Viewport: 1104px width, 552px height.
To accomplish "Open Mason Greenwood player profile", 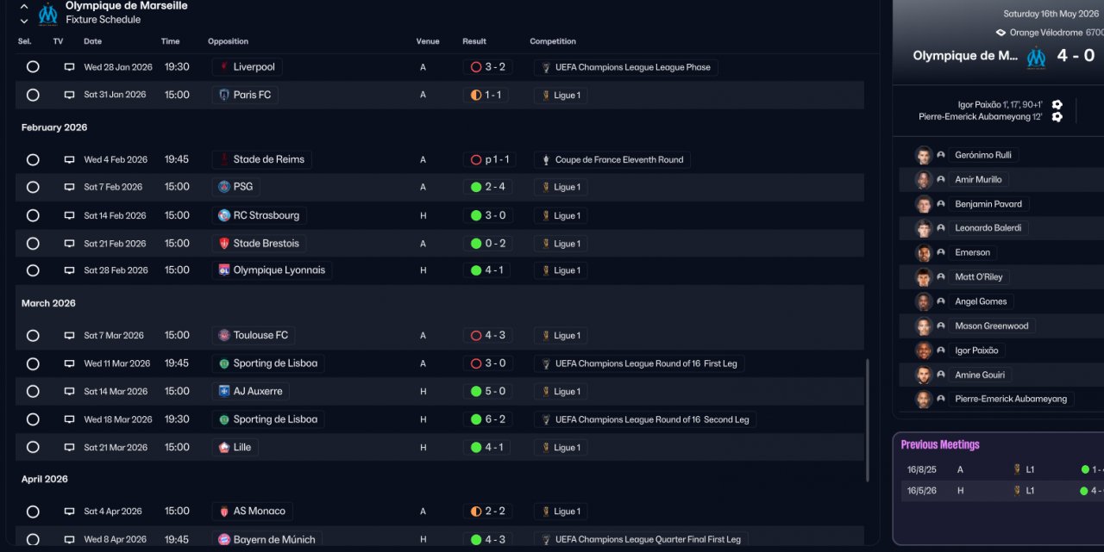I will [992, 326].
